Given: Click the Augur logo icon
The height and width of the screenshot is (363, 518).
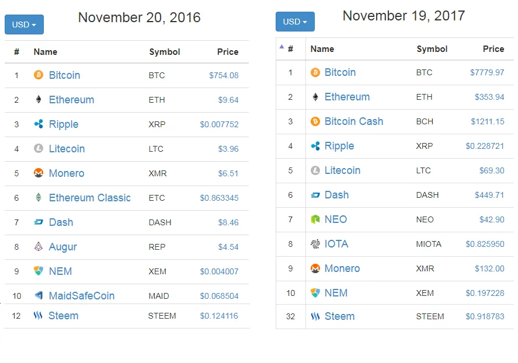Looking at the screenshot, I should pos(39,247).
